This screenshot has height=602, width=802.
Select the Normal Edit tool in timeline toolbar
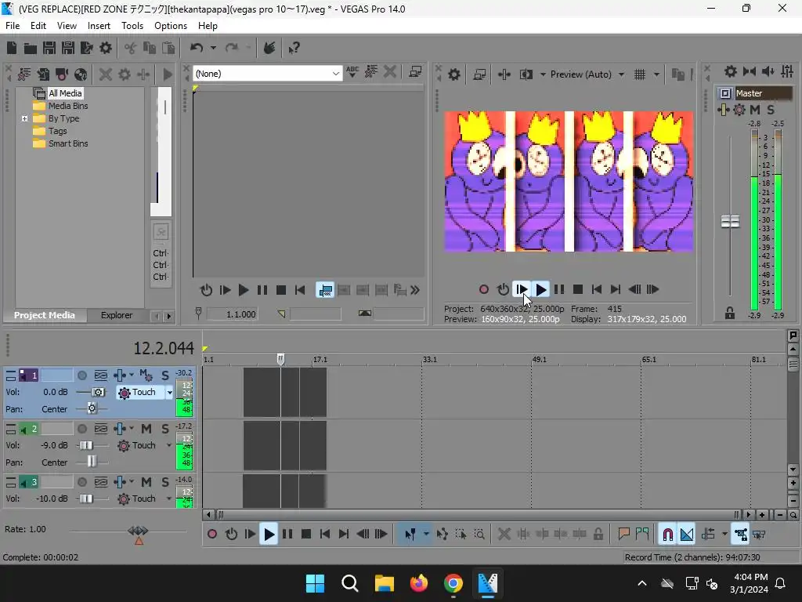point(410,535)
